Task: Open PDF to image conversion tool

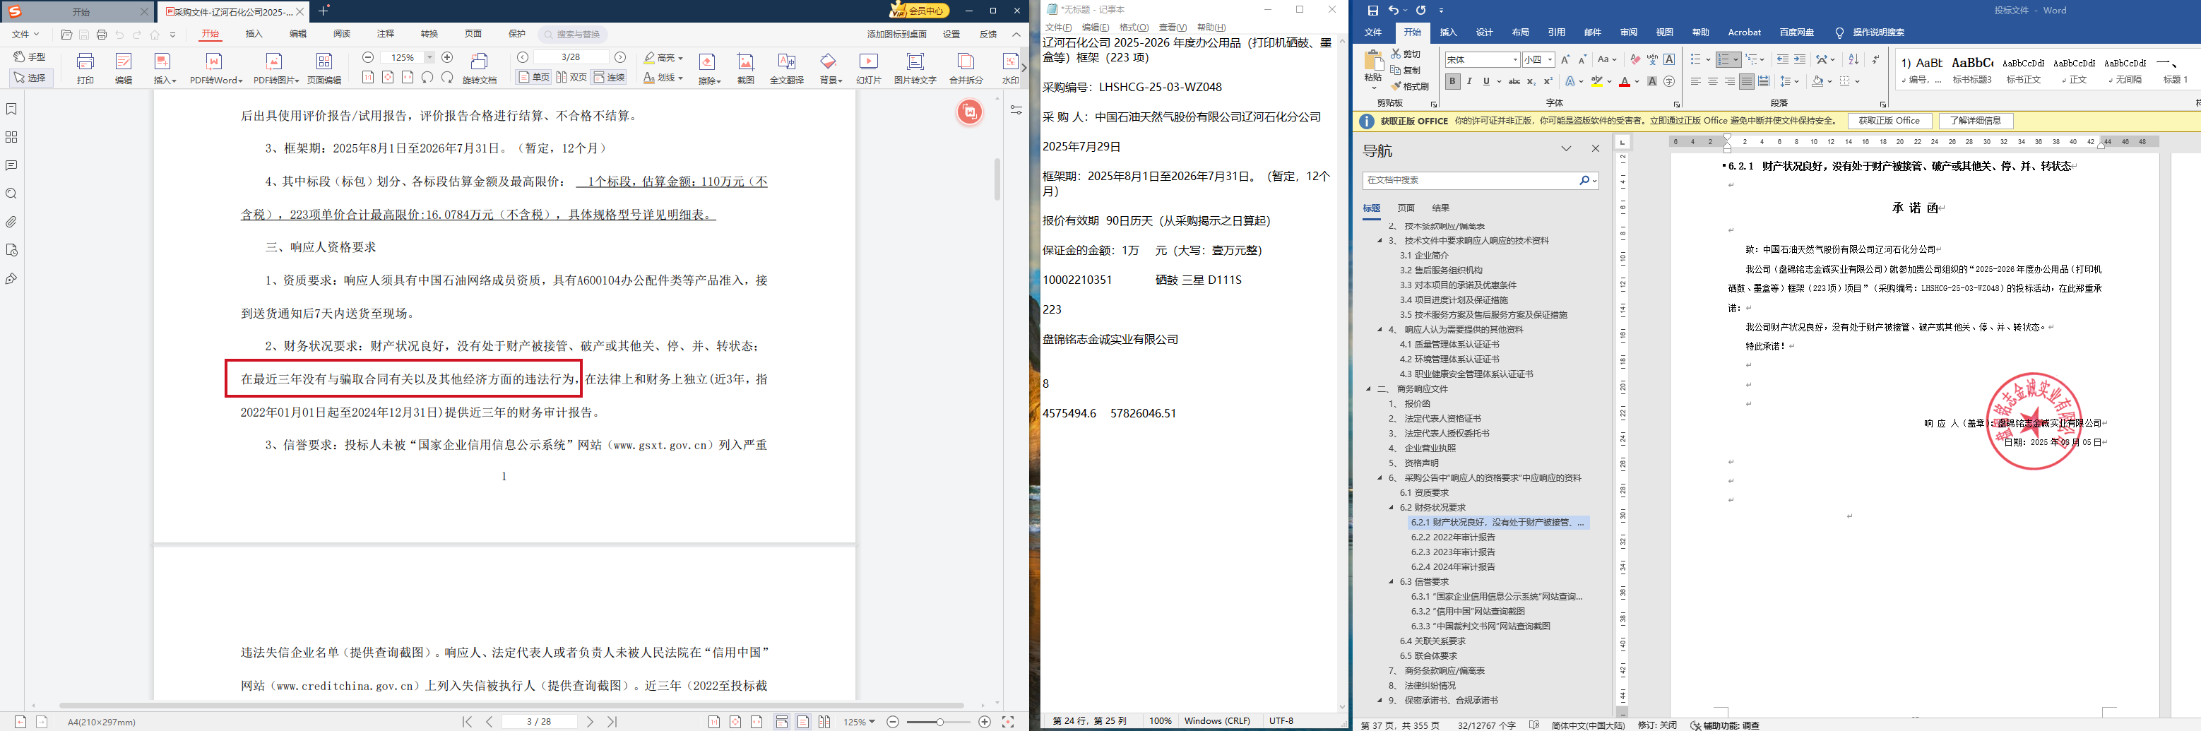Action: click(275, 68)
